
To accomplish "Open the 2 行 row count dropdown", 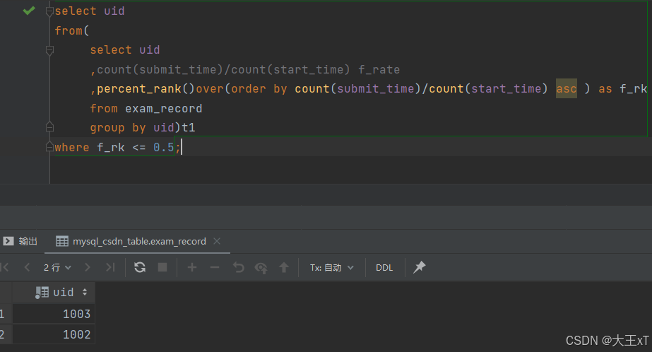I will 57,268.
